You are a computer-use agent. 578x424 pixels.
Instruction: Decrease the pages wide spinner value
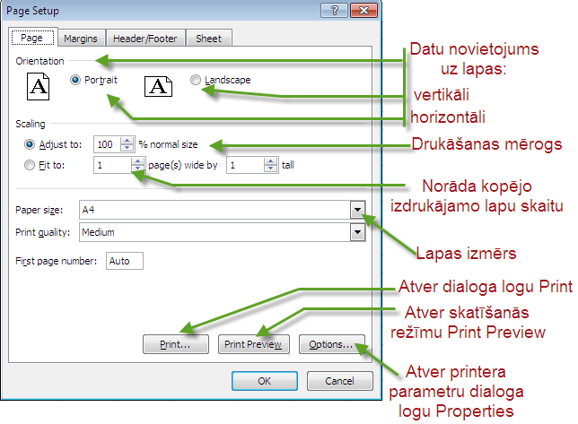coord(137,169)
